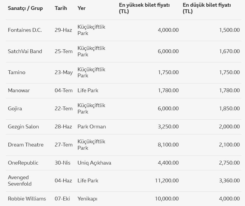
Task: Click the Yer column header
Action: (x=82, y=8)
